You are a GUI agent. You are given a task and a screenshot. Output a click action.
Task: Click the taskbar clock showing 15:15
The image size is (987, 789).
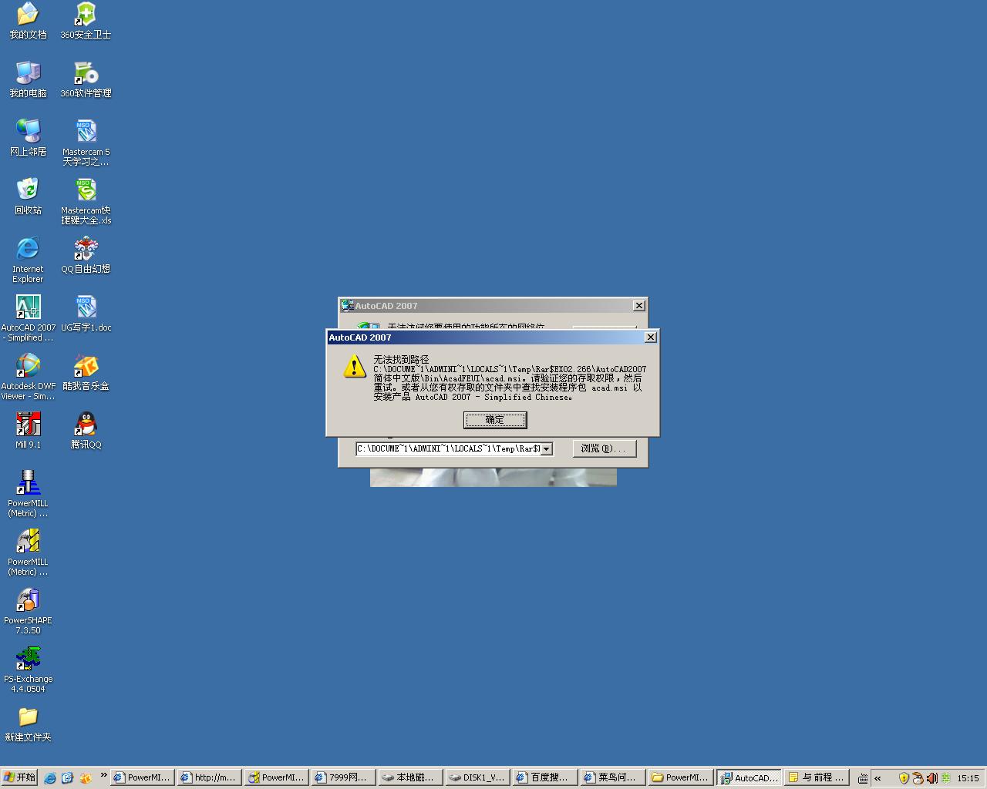[968, 778]
